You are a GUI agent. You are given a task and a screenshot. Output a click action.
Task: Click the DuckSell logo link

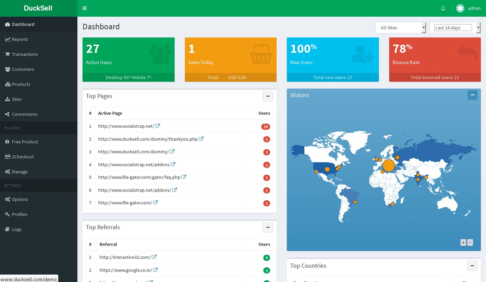38,8
